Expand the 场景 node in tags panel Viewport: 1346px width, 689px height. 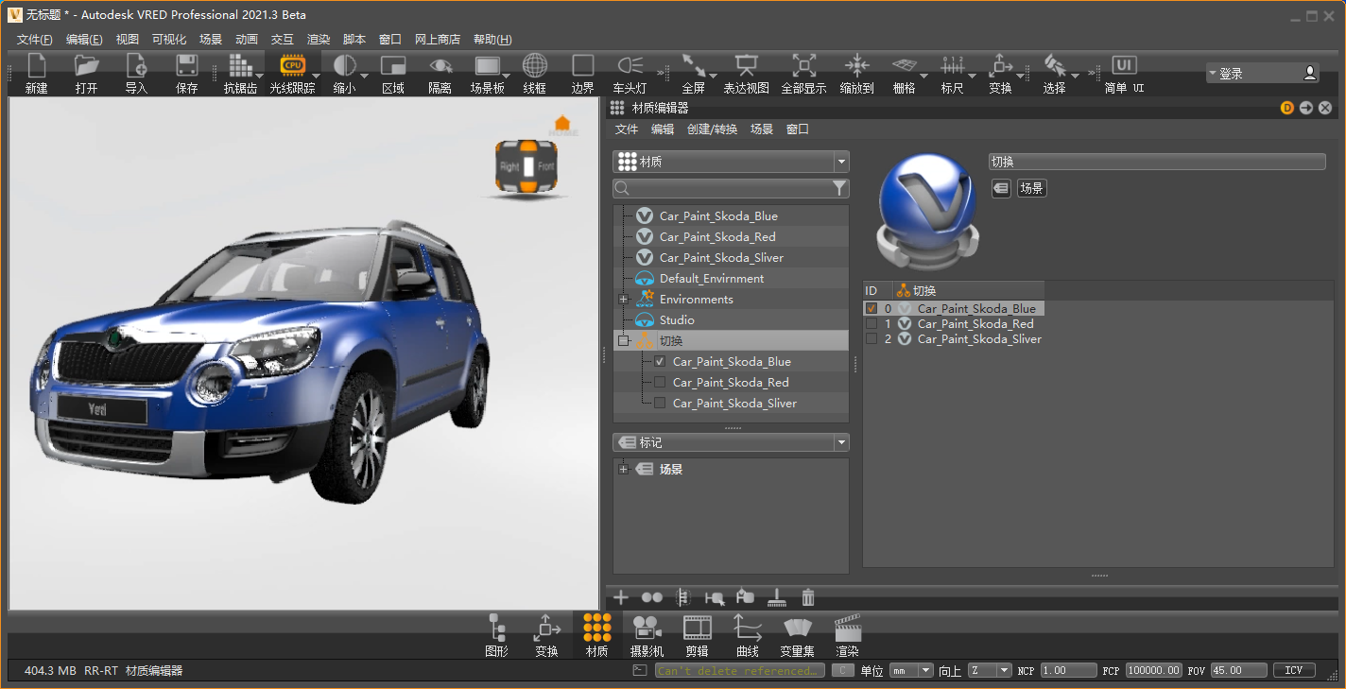tap(623, 470)
